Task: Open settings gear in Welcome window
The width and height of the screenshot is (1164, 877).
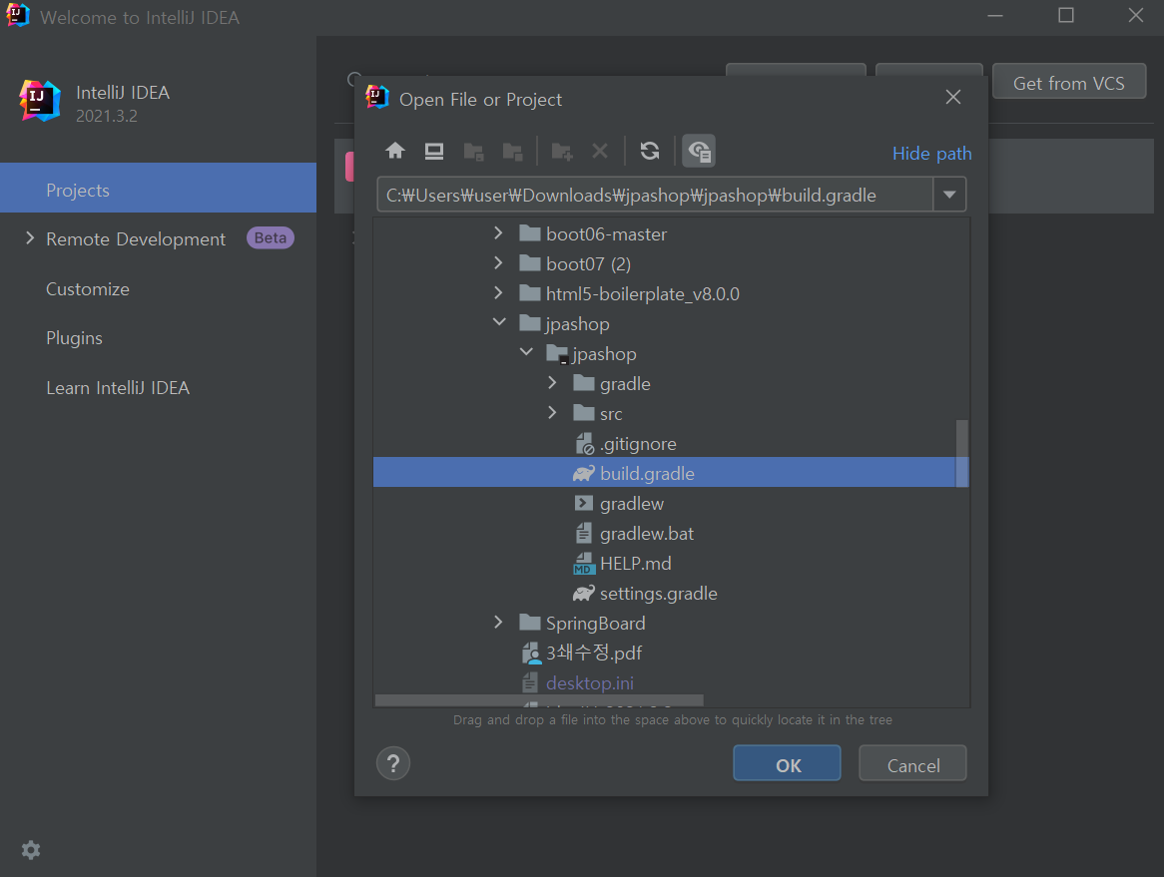Action: click(30, 849)
